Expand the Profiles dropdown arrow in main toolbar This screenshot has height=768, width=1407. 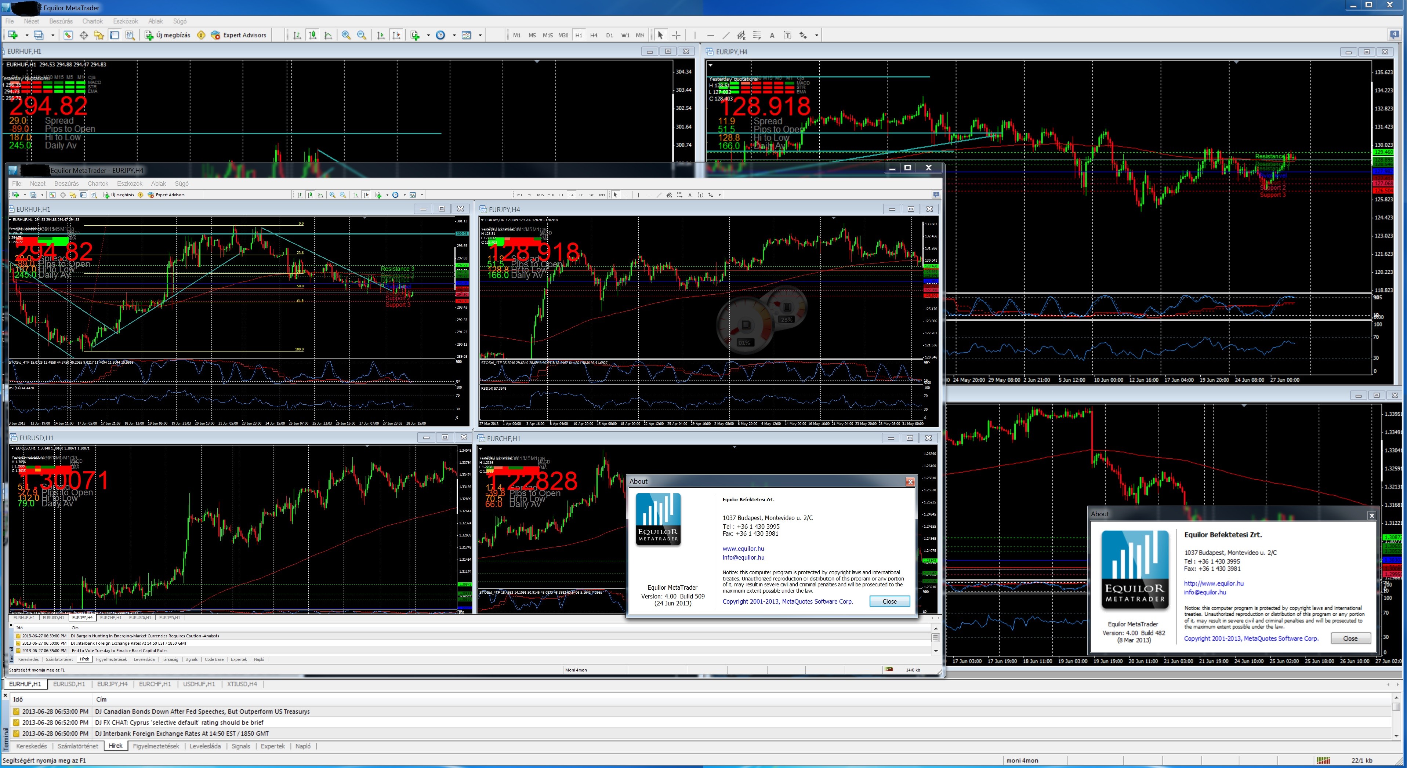(x=53, y=36)
